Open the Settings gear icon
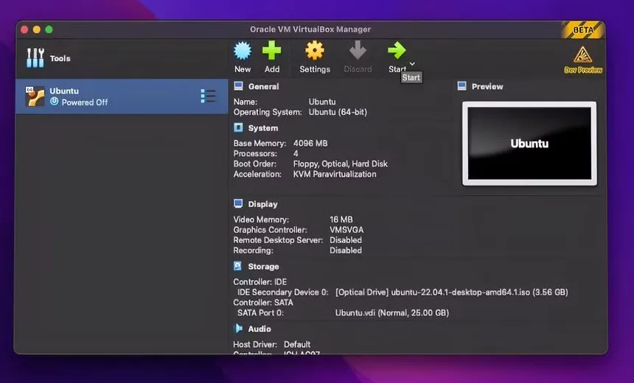Viewport: 634px width, 383px height. (x=315, y=51)
